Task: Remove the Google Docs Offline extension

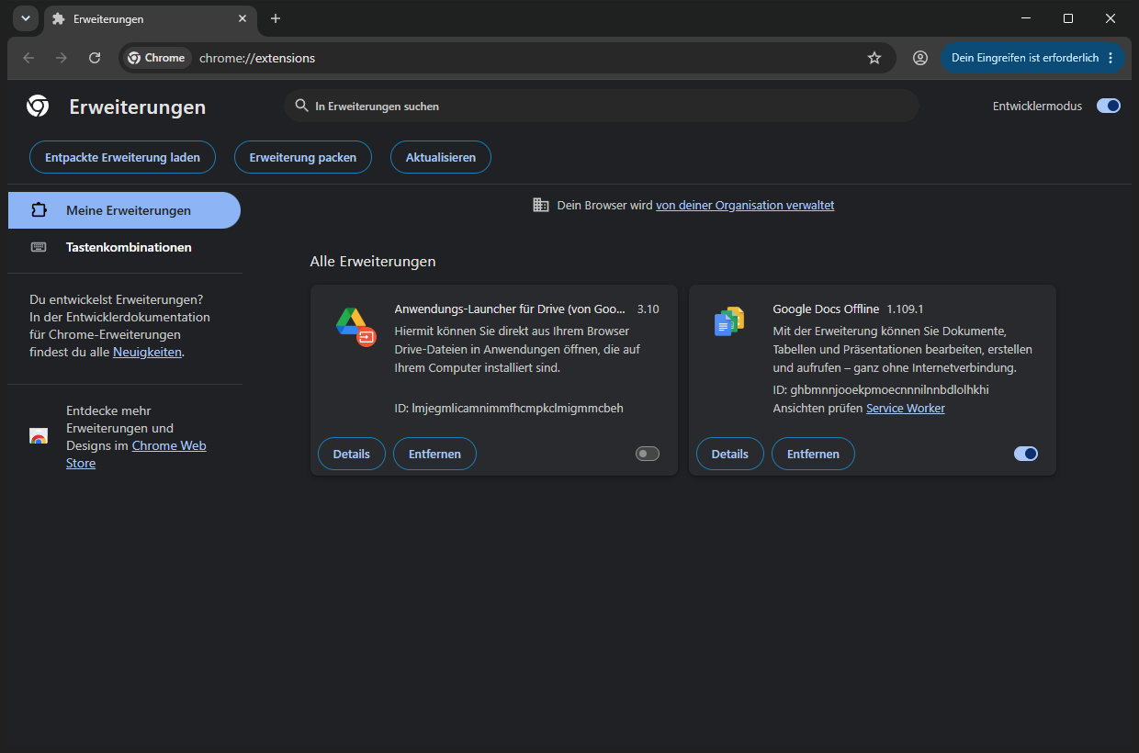Action: coord(813,454)
